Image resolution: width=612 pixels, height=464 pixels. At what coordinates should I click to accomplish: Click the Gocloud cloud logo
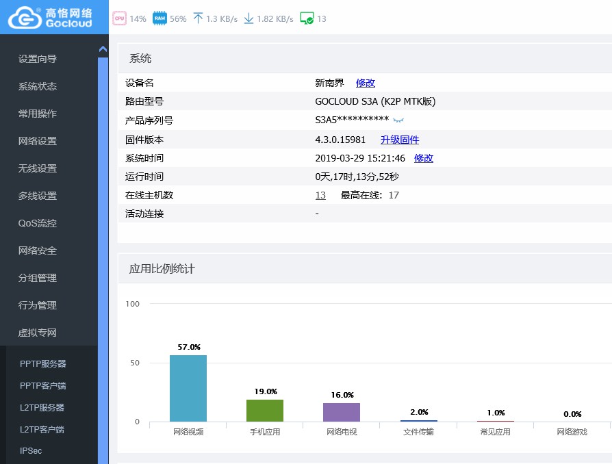[x=25, y=18]
